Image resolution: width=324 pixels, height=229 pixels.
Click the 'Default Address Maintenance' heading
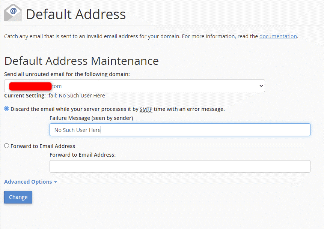81,61
